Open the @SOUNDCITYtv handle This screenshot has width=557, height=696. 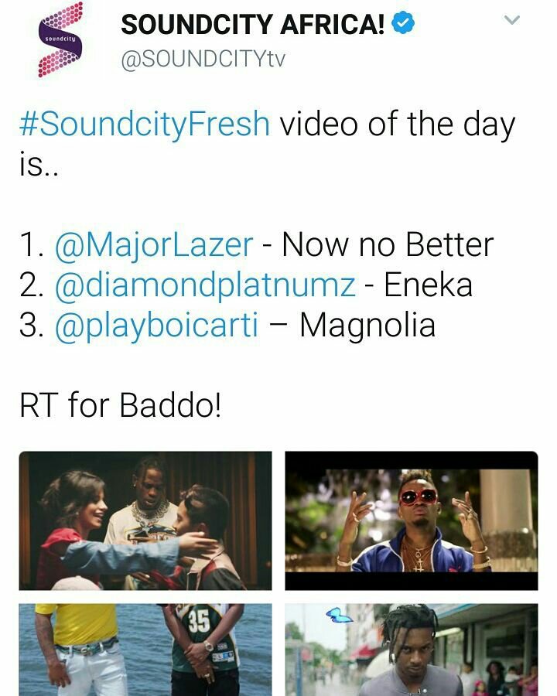203,59
